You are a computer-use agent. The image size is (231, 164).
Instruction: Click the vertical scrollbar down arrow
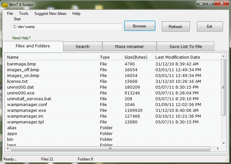point(224,143)
